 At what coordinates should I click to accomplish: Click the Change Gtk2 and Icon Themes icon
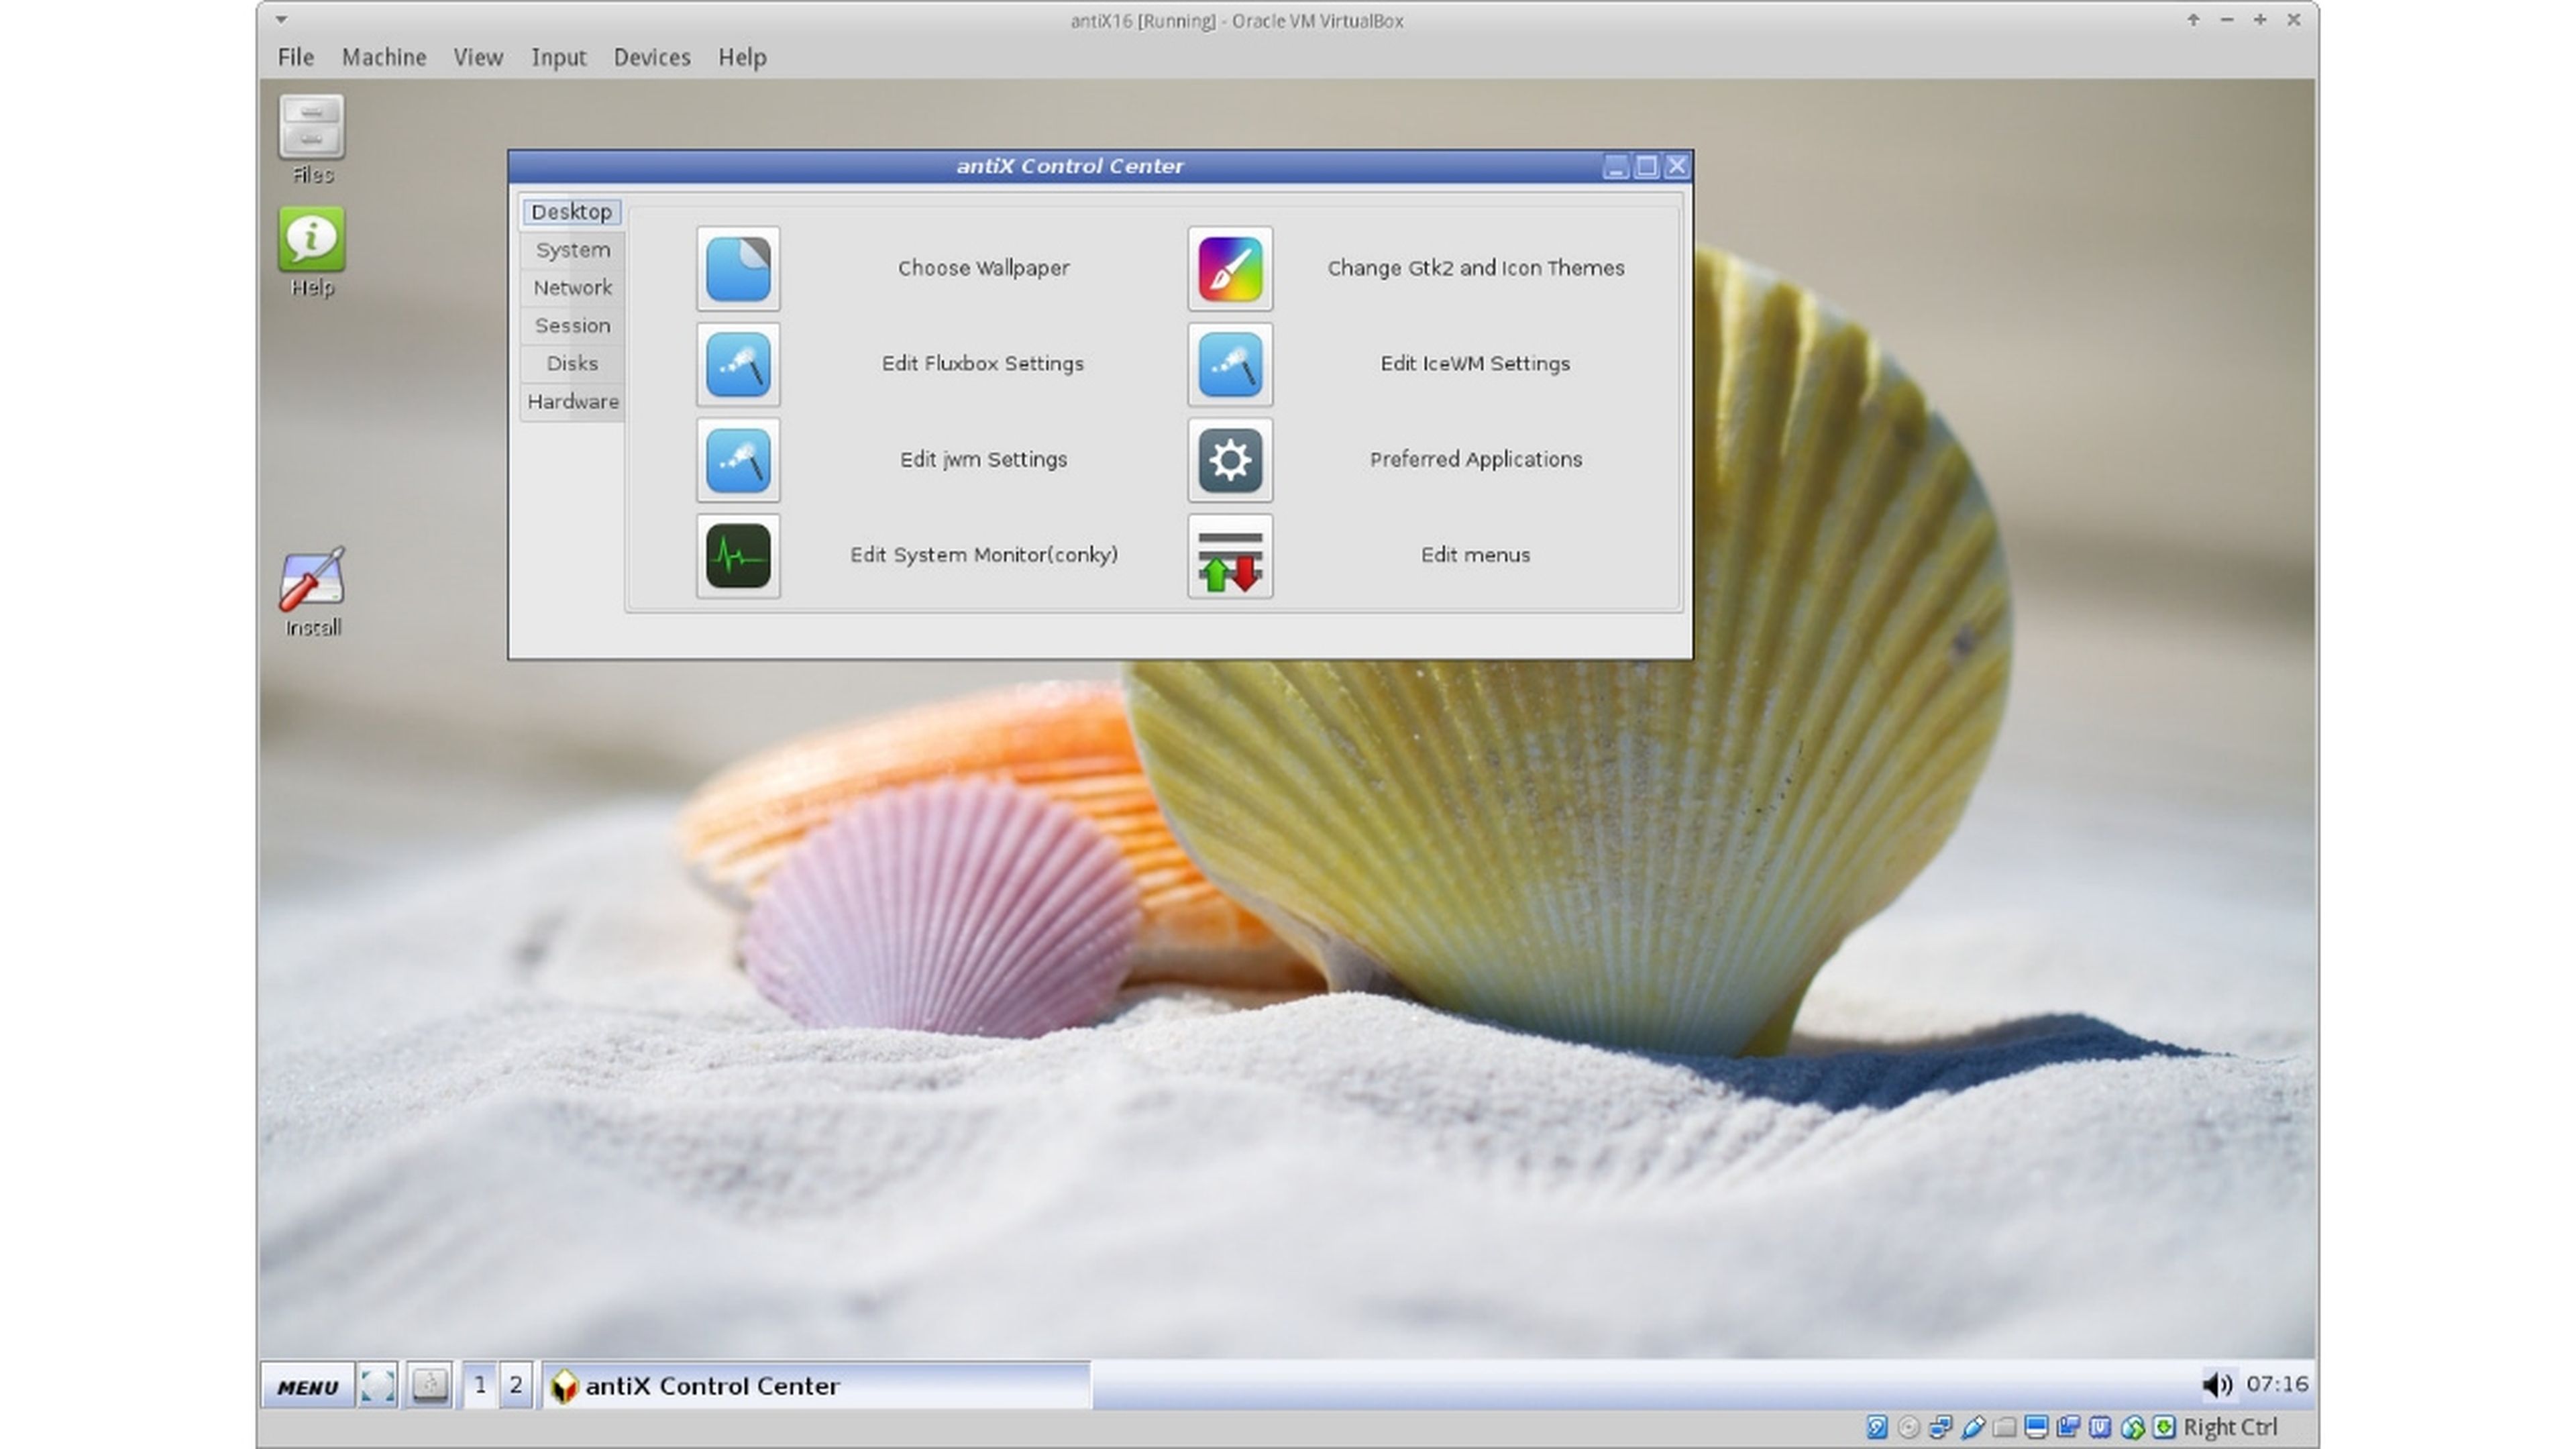point(1230,268)
